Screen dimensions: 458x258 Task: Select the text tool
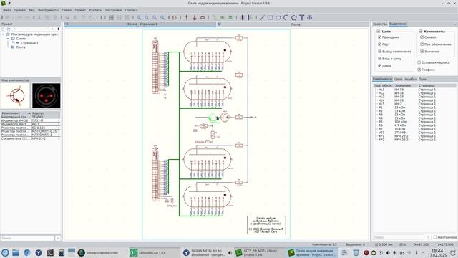[302, 17]
